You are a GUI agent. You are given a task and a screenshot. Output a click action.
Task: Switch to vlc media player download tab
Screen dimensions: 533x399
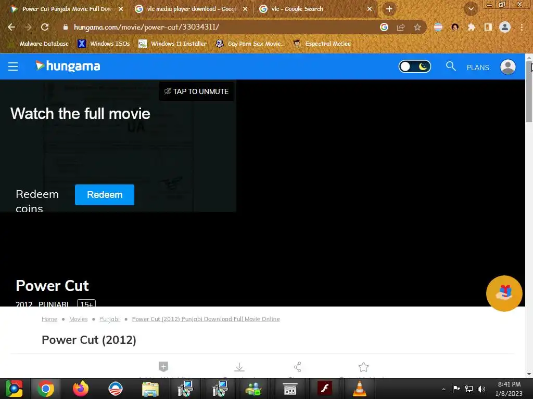191,9
